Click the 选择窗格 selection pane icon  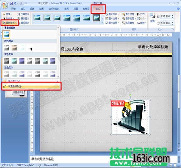[123, 23]
